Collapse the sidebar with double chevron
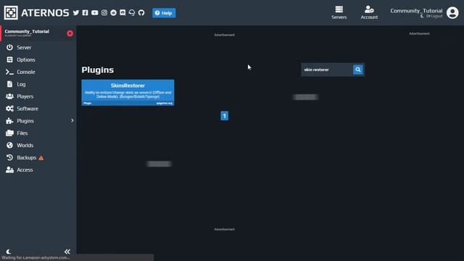464x261 pixels. coord(67,252)
